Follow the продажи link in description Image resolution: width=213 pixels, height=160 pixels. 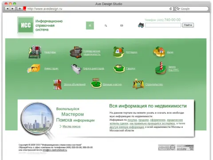[x=143, y=120]
